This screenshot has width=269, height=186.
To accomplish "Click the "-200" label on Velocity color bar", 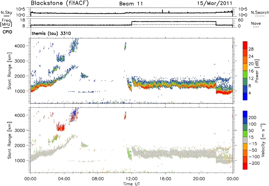I will (254, 163).
